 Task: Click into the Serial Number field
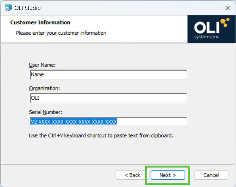[108, 121]
